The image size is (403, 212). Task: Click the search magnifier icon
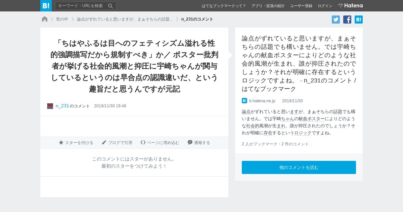(110, 6)
